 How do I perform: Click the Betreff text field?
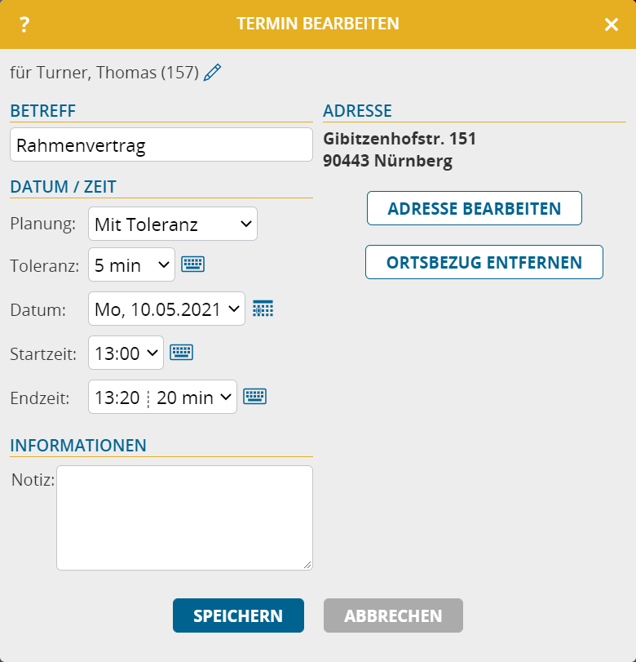(x=161, y=145)
